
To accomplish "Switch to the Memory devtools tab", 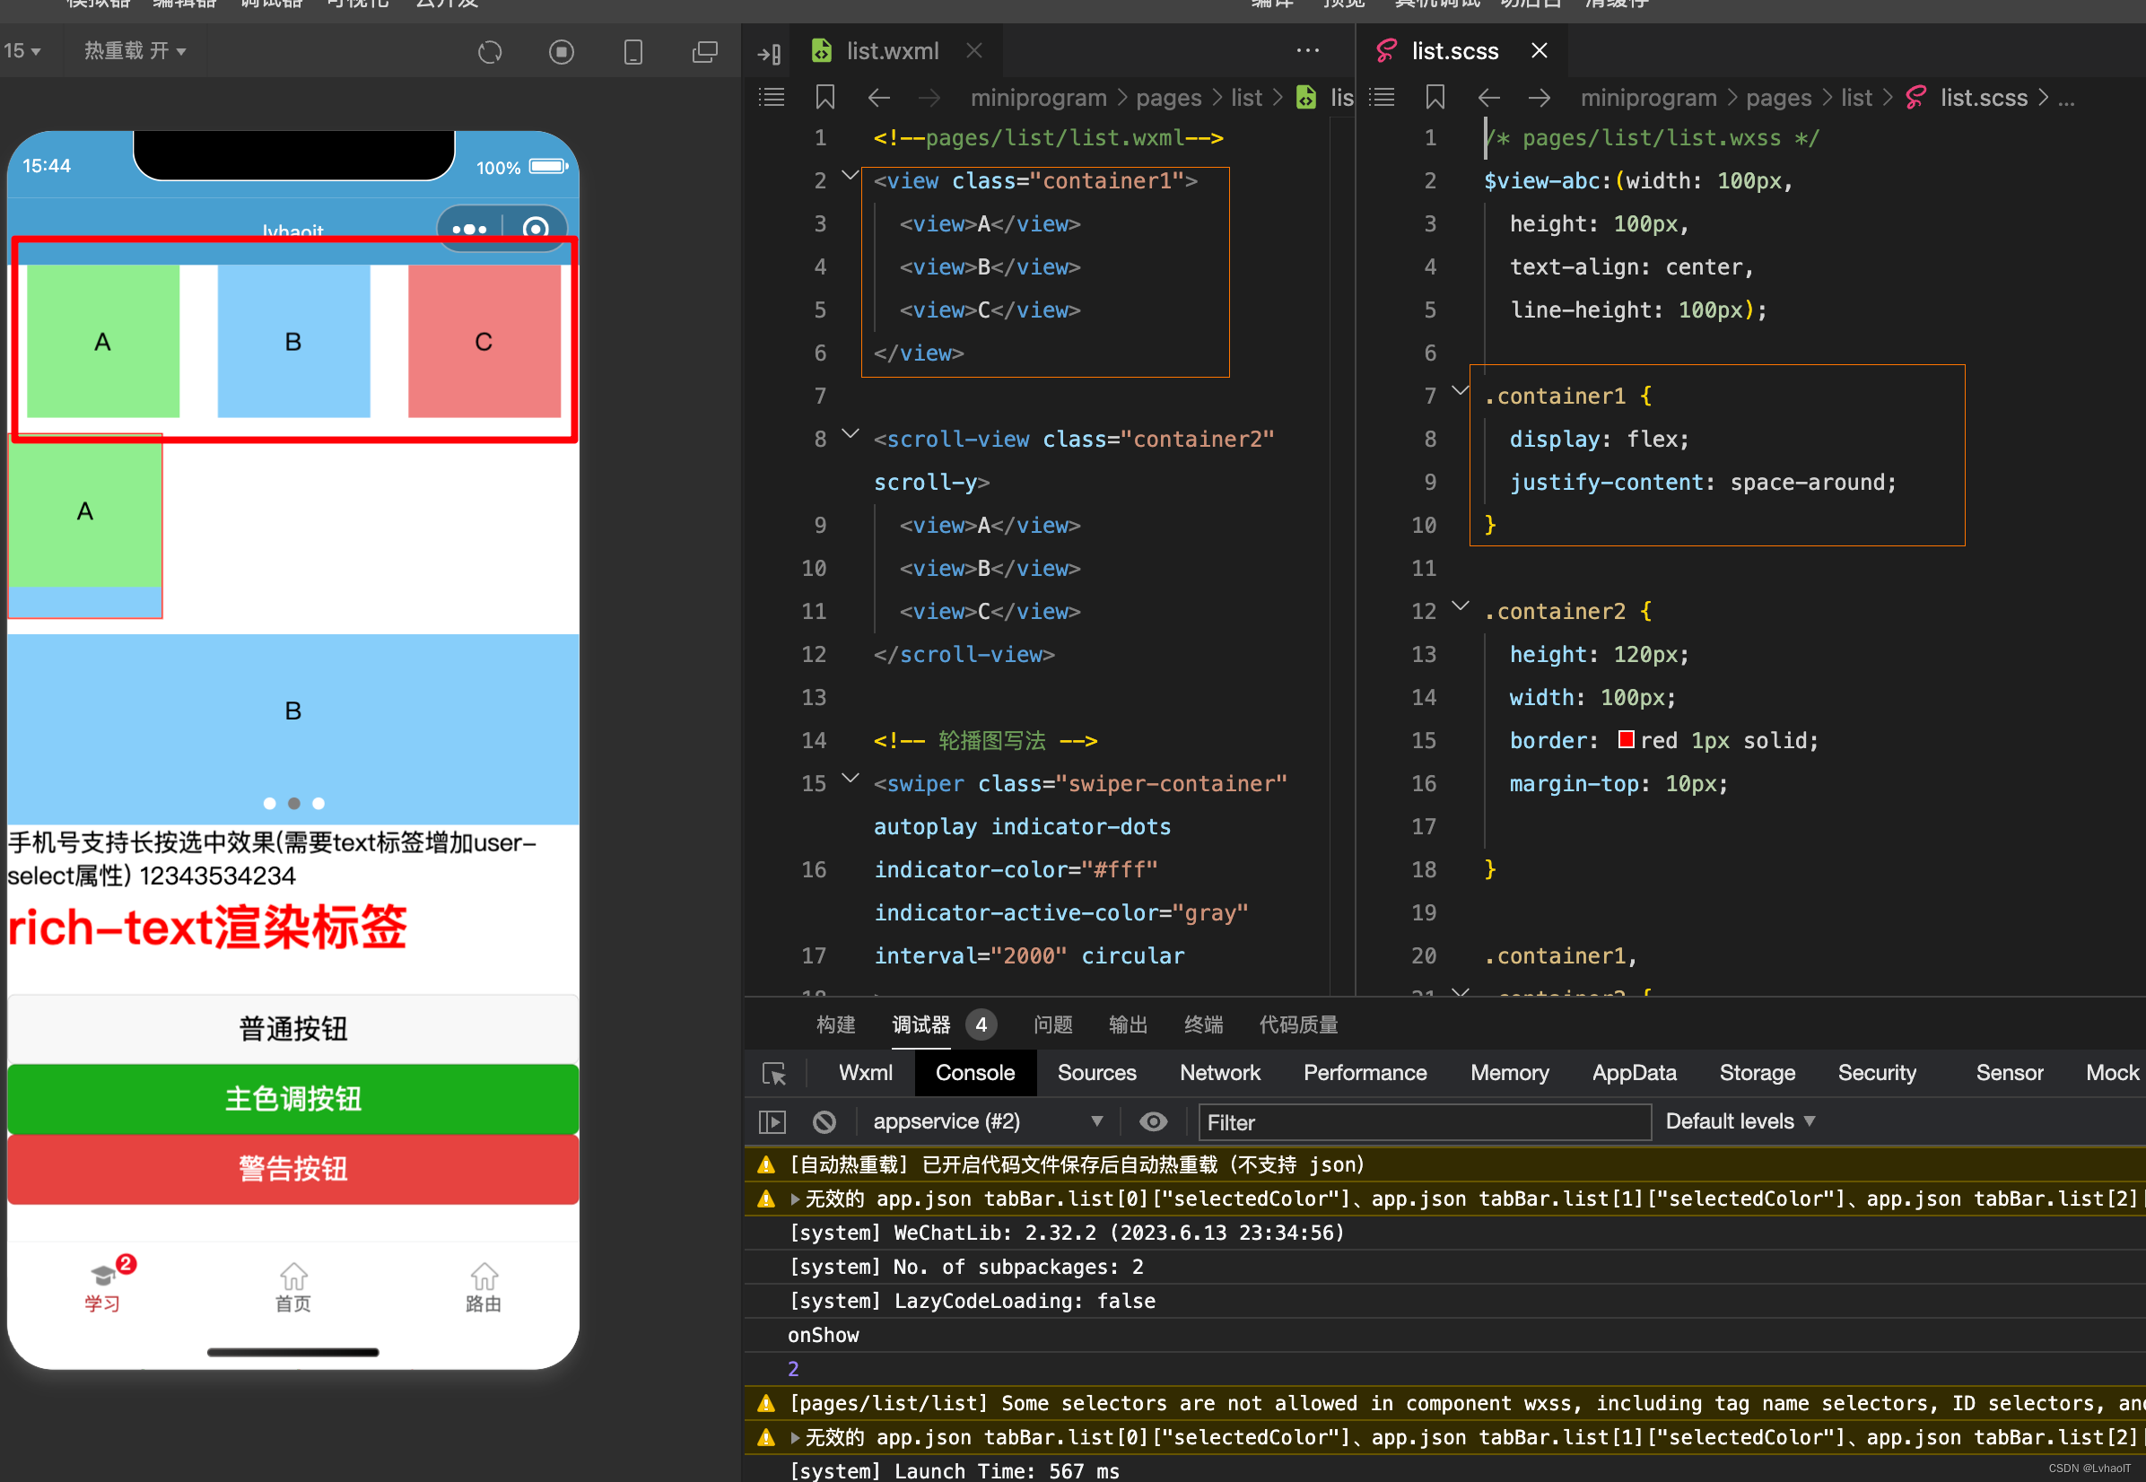I will 1509,1074.
